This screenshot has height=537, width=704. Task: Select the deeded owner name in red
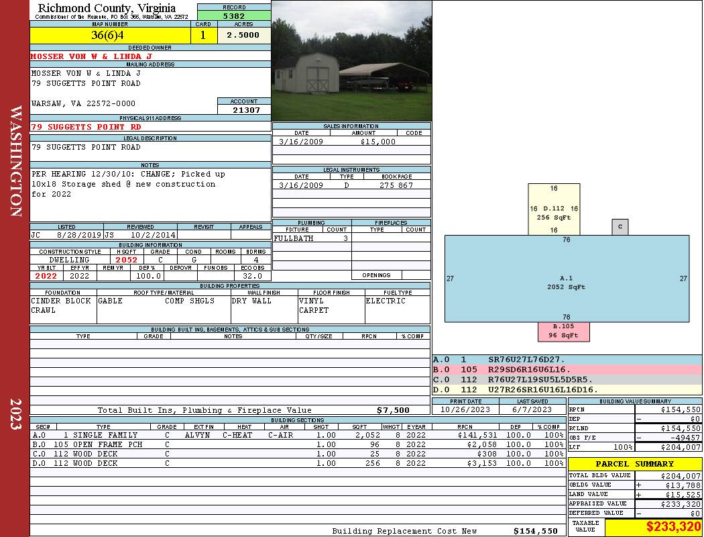click(91, 56)
